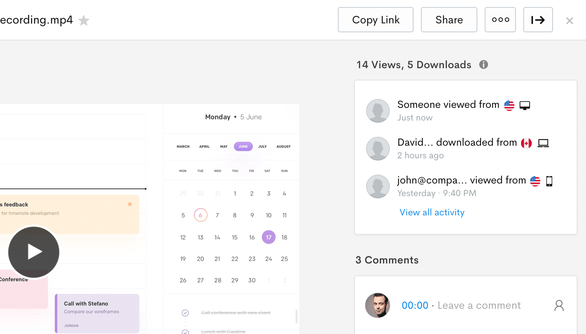Click the Share button
The width and height of the screenshot is (586, 334).
click(x=449, y=20)
